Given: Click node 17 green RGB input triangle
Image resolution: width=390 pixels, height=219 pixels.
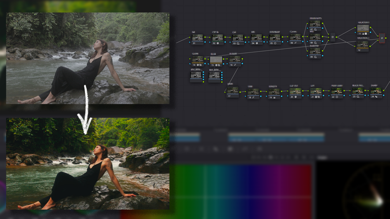Looking at the screenshot, I should pyautogui.click(x=225, y=92).
